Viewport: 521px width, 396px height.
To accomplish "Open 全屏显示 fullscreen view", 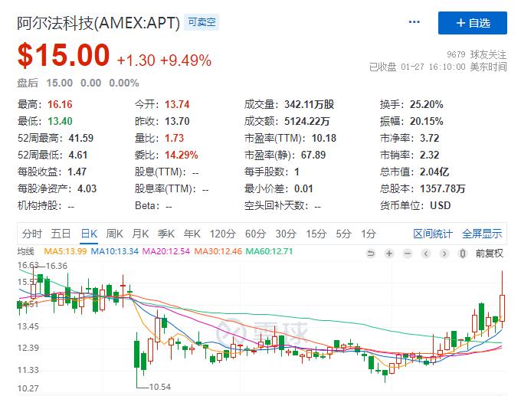I will click(482, 234).
